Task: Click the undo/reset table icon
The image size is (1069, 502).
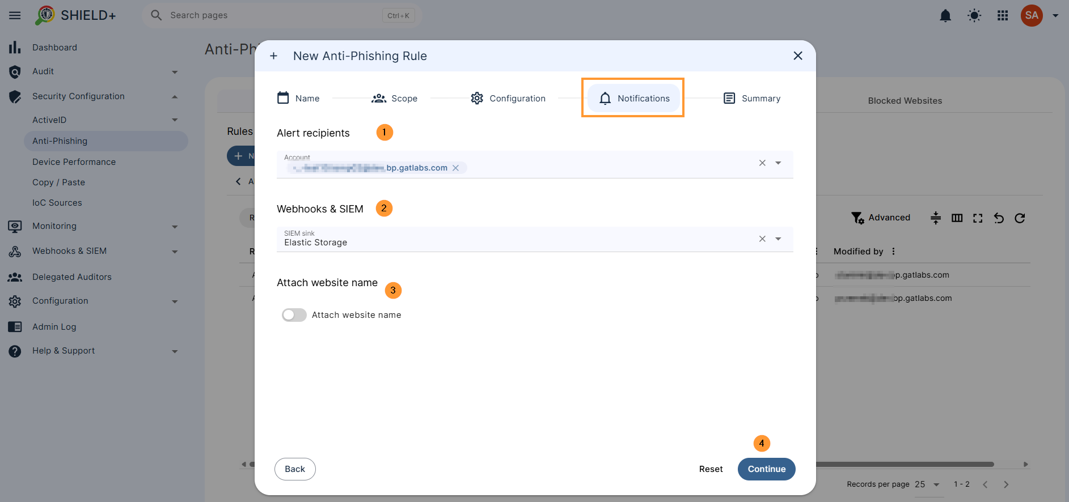Action: (x=999, y=218)
